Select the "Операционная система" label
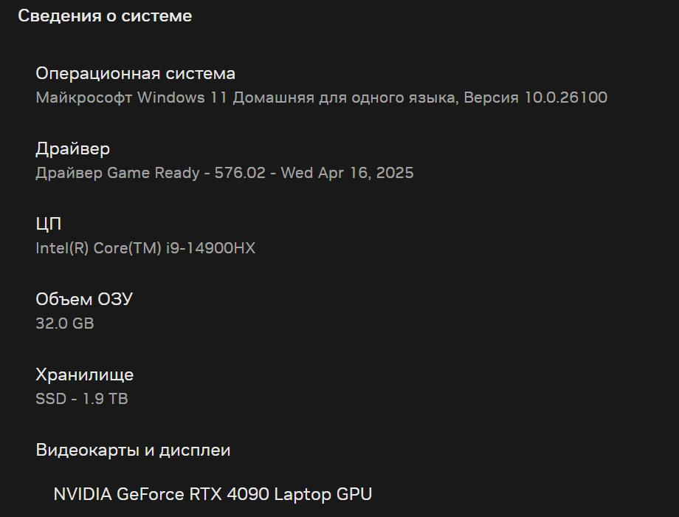679x517 pixels. 136,74
